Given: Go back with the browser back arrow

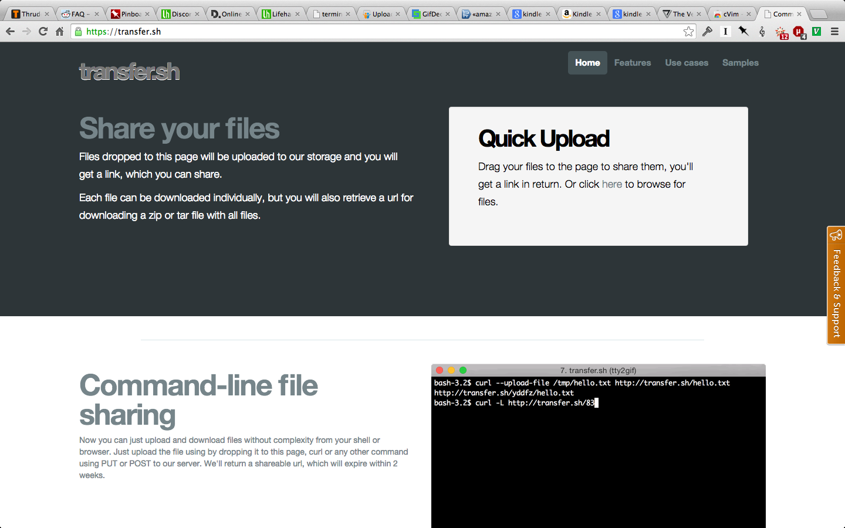Looking at the screenshot, I should tap(10, 31).
